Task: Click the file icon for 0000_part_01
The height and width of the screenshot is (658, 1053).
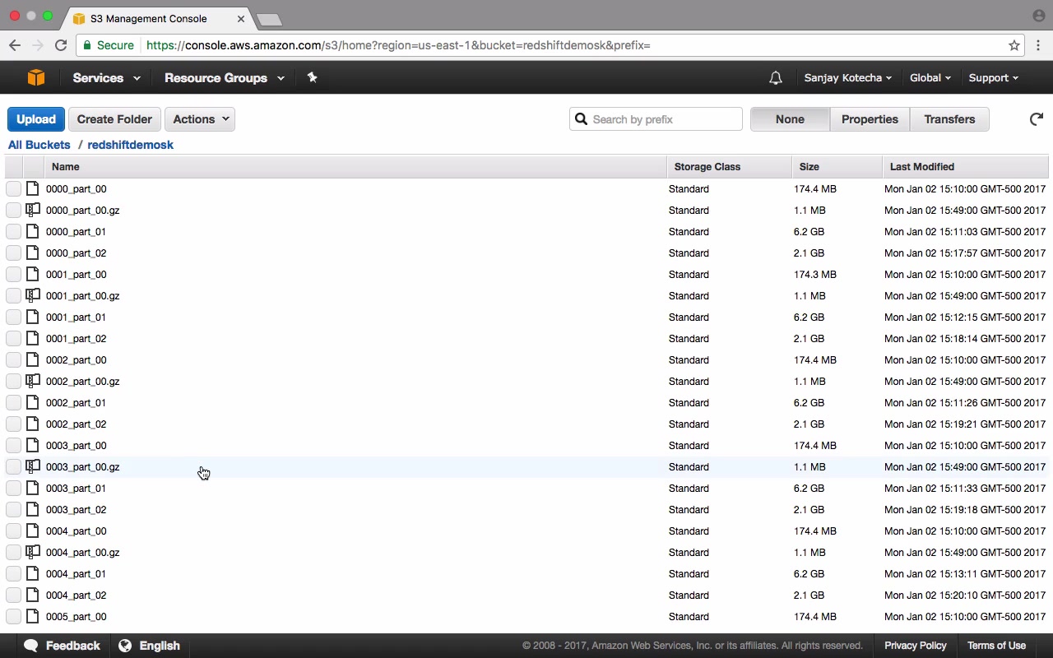Action: pyautogui.click(x=33, y=231)
